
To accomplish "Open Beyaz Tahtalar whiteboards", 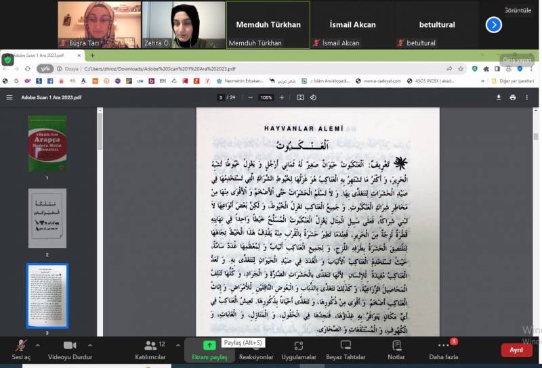I will 347,349.
